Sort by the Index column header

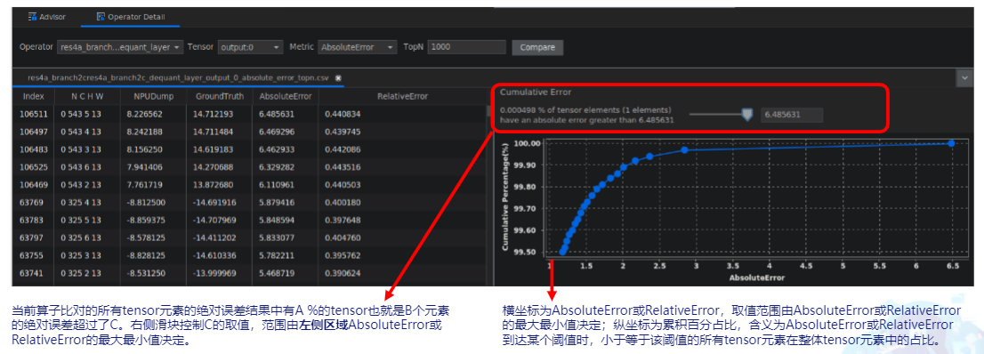(33, 97)
